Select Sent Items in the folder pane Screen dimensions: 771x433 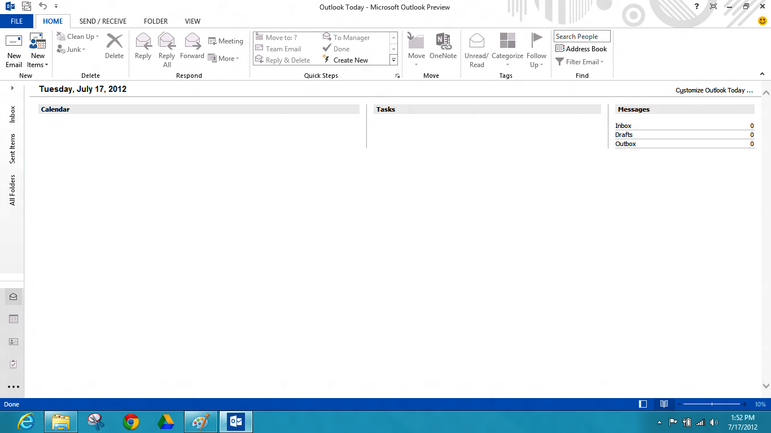click(12, 149)
